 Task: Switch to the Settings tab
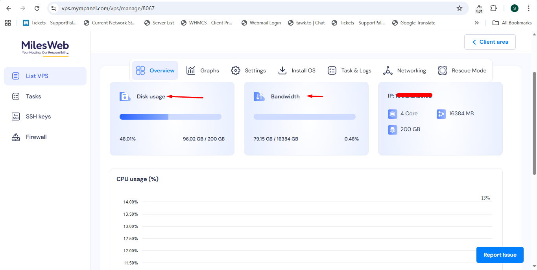[x=248, y=70]
